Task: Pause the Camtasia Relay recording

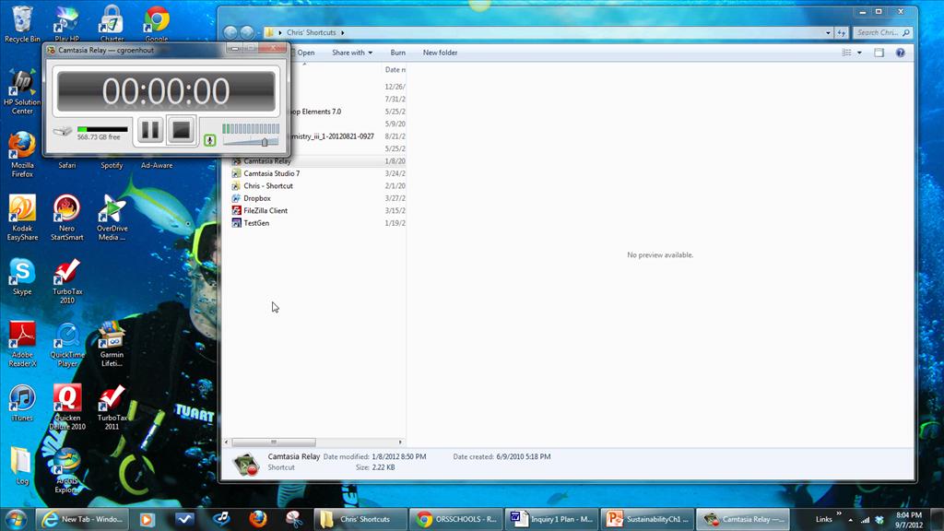Action: (x=150, y=129)
